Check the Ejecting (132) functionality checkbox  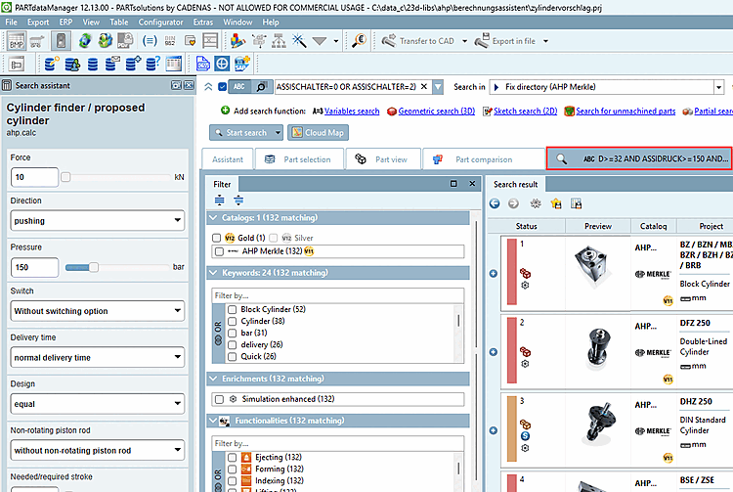point(233,458)
